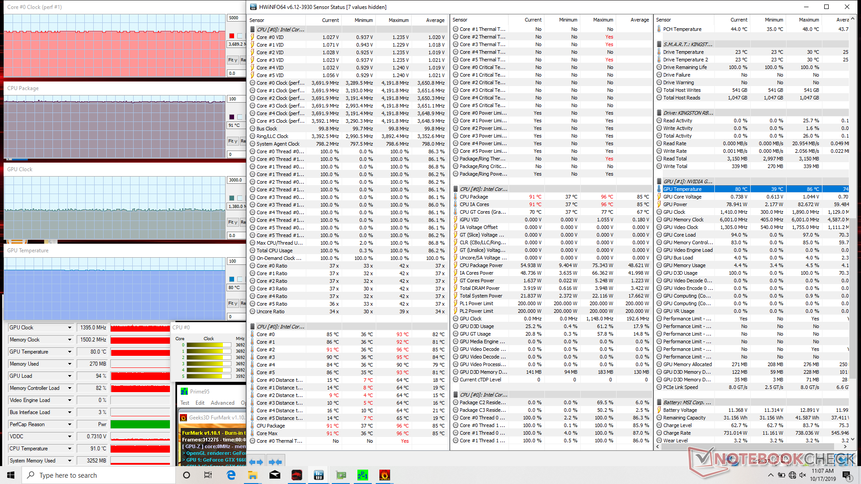Select the CPU Package Power row
The height and width of the screenshot is (484, 861).
pos(551,265)
